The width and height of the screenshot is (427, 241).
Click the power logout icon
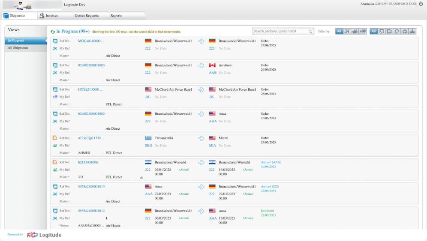coord(421,4)
